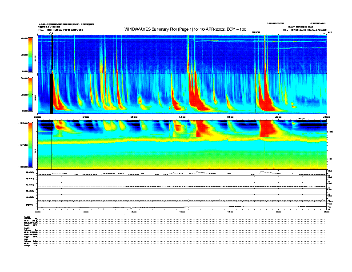Screen dimensions: 352x272
Task: Click the RAD2 color scale bar
Action: (x=30, y=55)
